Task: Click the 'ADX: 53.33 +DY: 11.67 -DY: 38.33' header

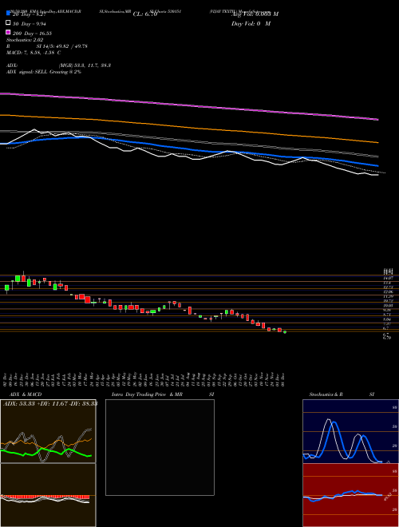Action: [x=50, y=404]
